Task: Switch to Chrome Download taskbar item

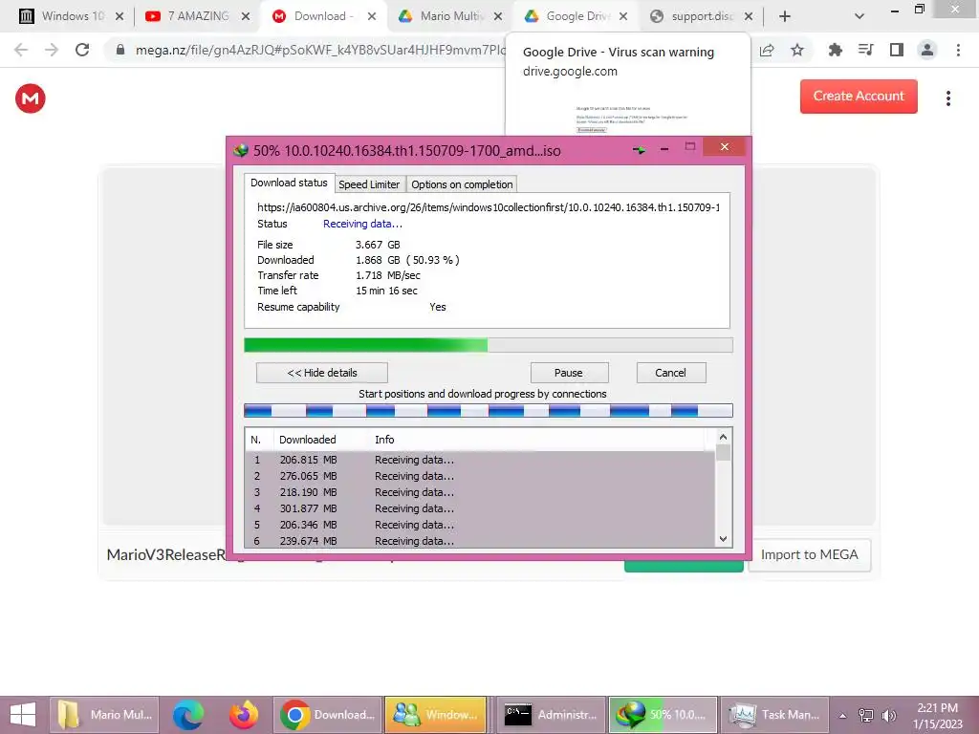Action: pos(328,715)
